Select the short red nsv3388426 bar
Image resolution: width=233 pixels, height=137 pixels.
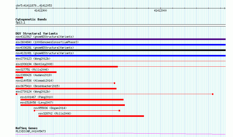[x=19, y=78]
